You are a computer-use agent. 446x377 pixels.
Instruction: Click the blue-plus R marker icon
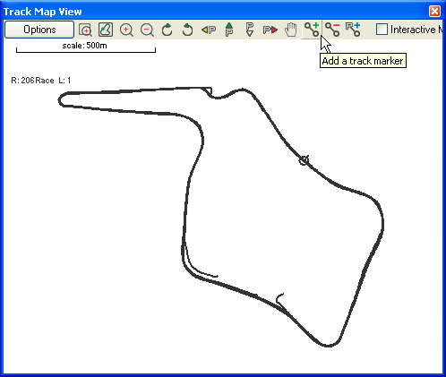point(353,30)
